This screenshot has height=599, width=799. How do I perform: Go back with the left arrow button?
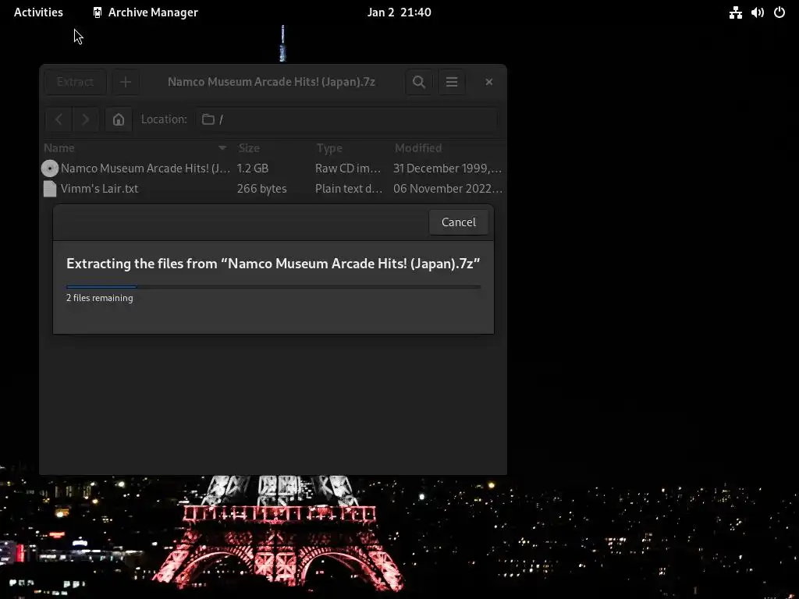tap(59, 119)
